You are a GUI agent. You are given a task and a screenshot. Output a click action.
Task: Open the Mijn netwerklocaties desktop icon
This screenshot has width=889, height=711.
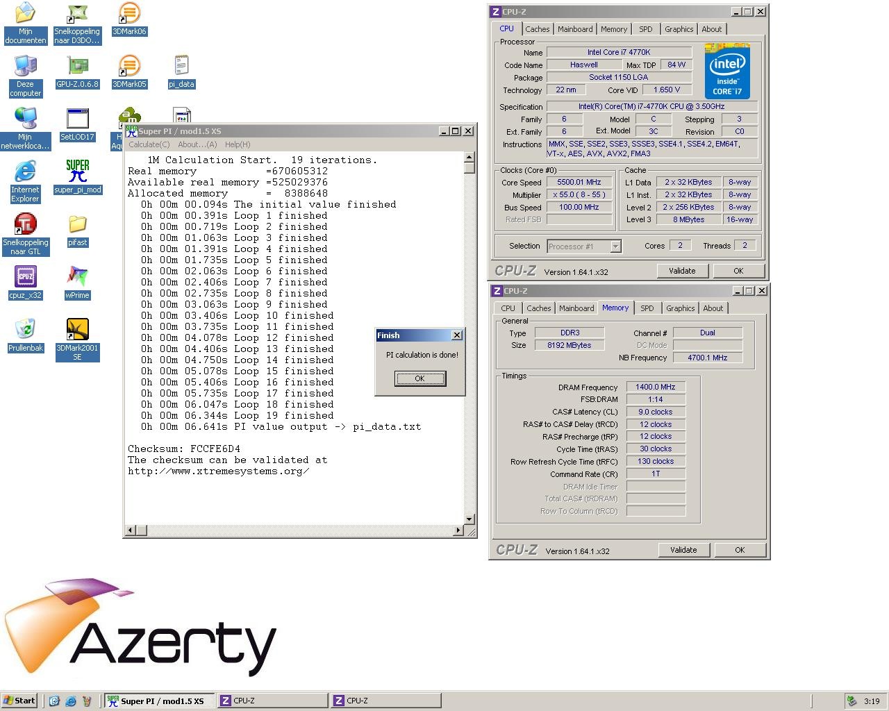click(25, 128)
